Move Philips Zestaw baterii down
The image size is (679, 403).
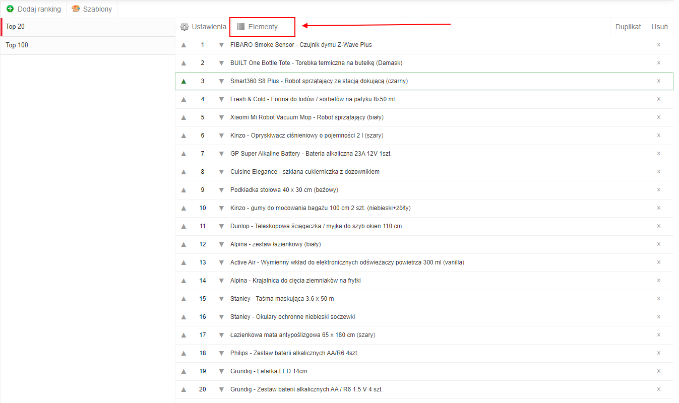click(x=221, y=353)
